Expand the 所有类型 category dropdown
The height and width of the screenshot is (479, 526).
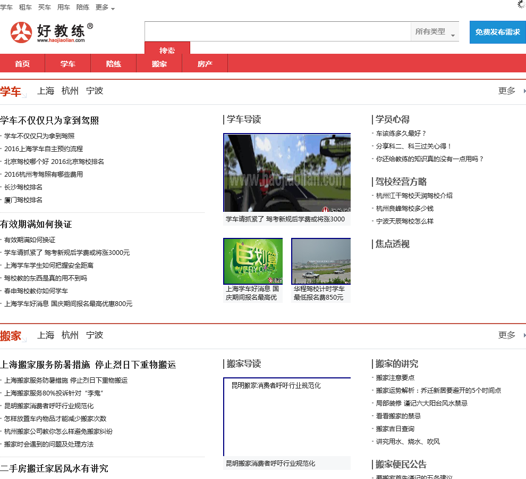click(435, 32)
